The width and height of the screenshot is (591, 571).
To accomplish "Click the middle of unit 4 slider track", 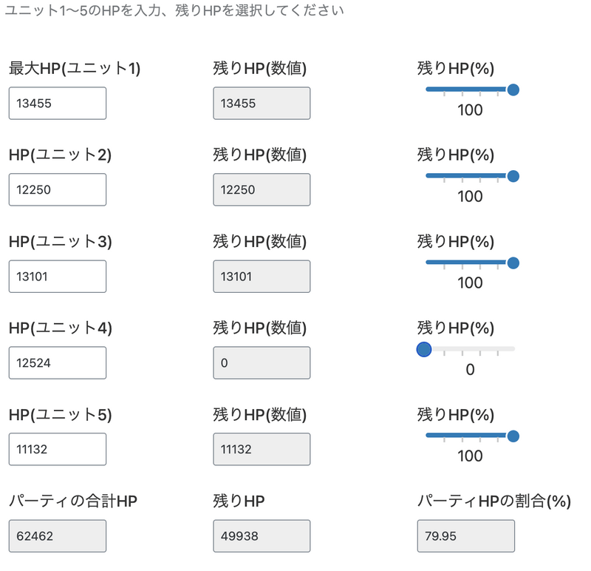I will [470, 348].
